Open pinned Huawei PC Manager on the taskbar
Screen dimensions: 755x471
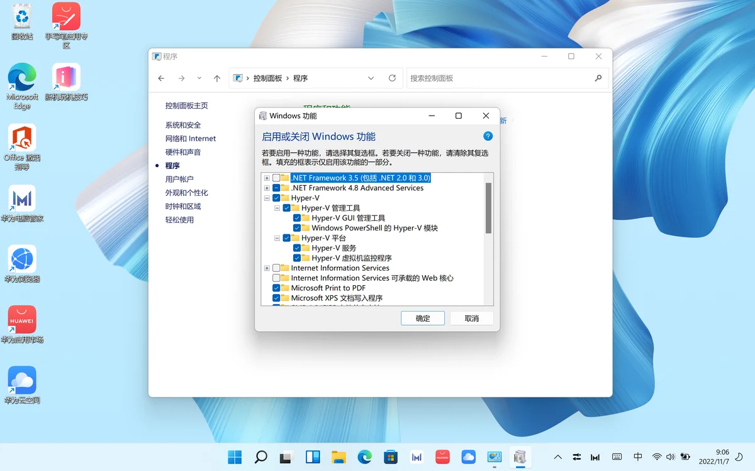pyautogui.click(x=416, y=457)
